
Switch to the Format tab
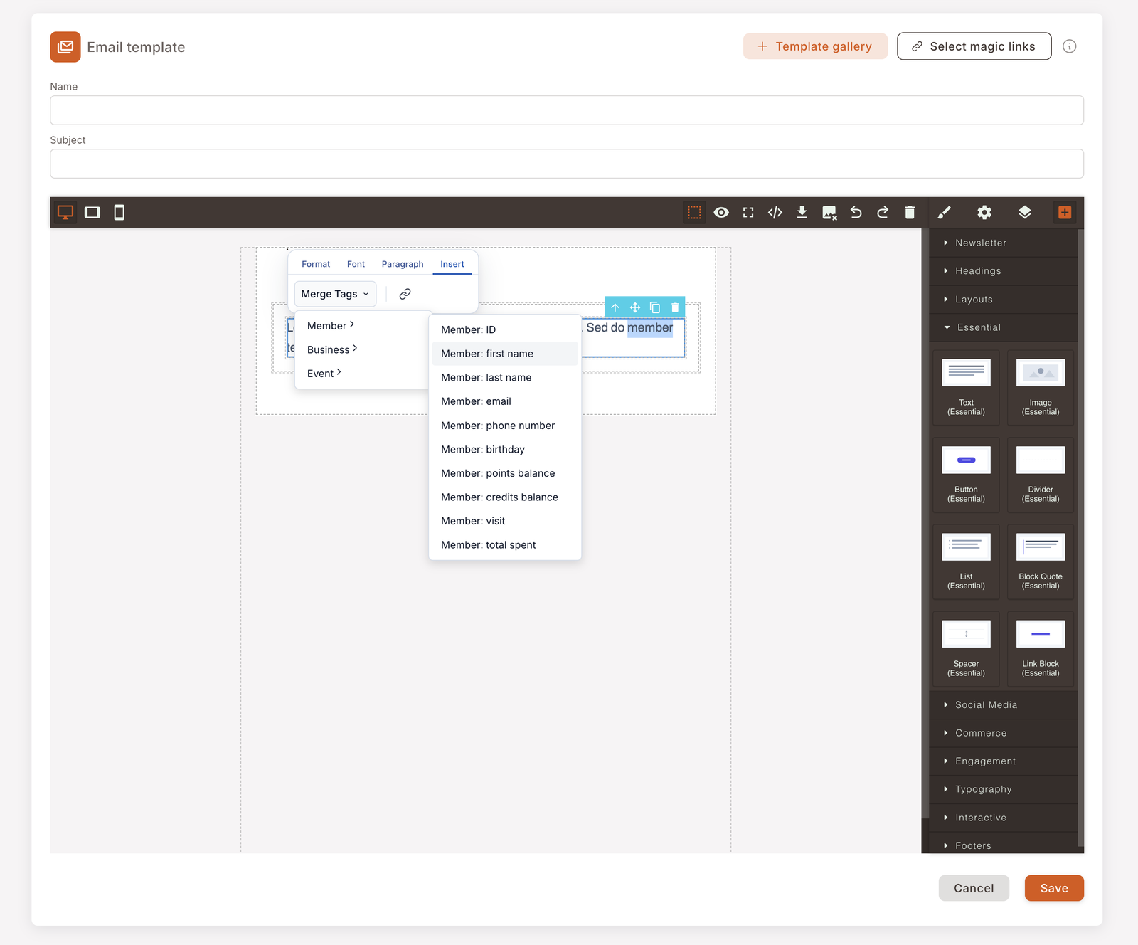tap(316, 264)
